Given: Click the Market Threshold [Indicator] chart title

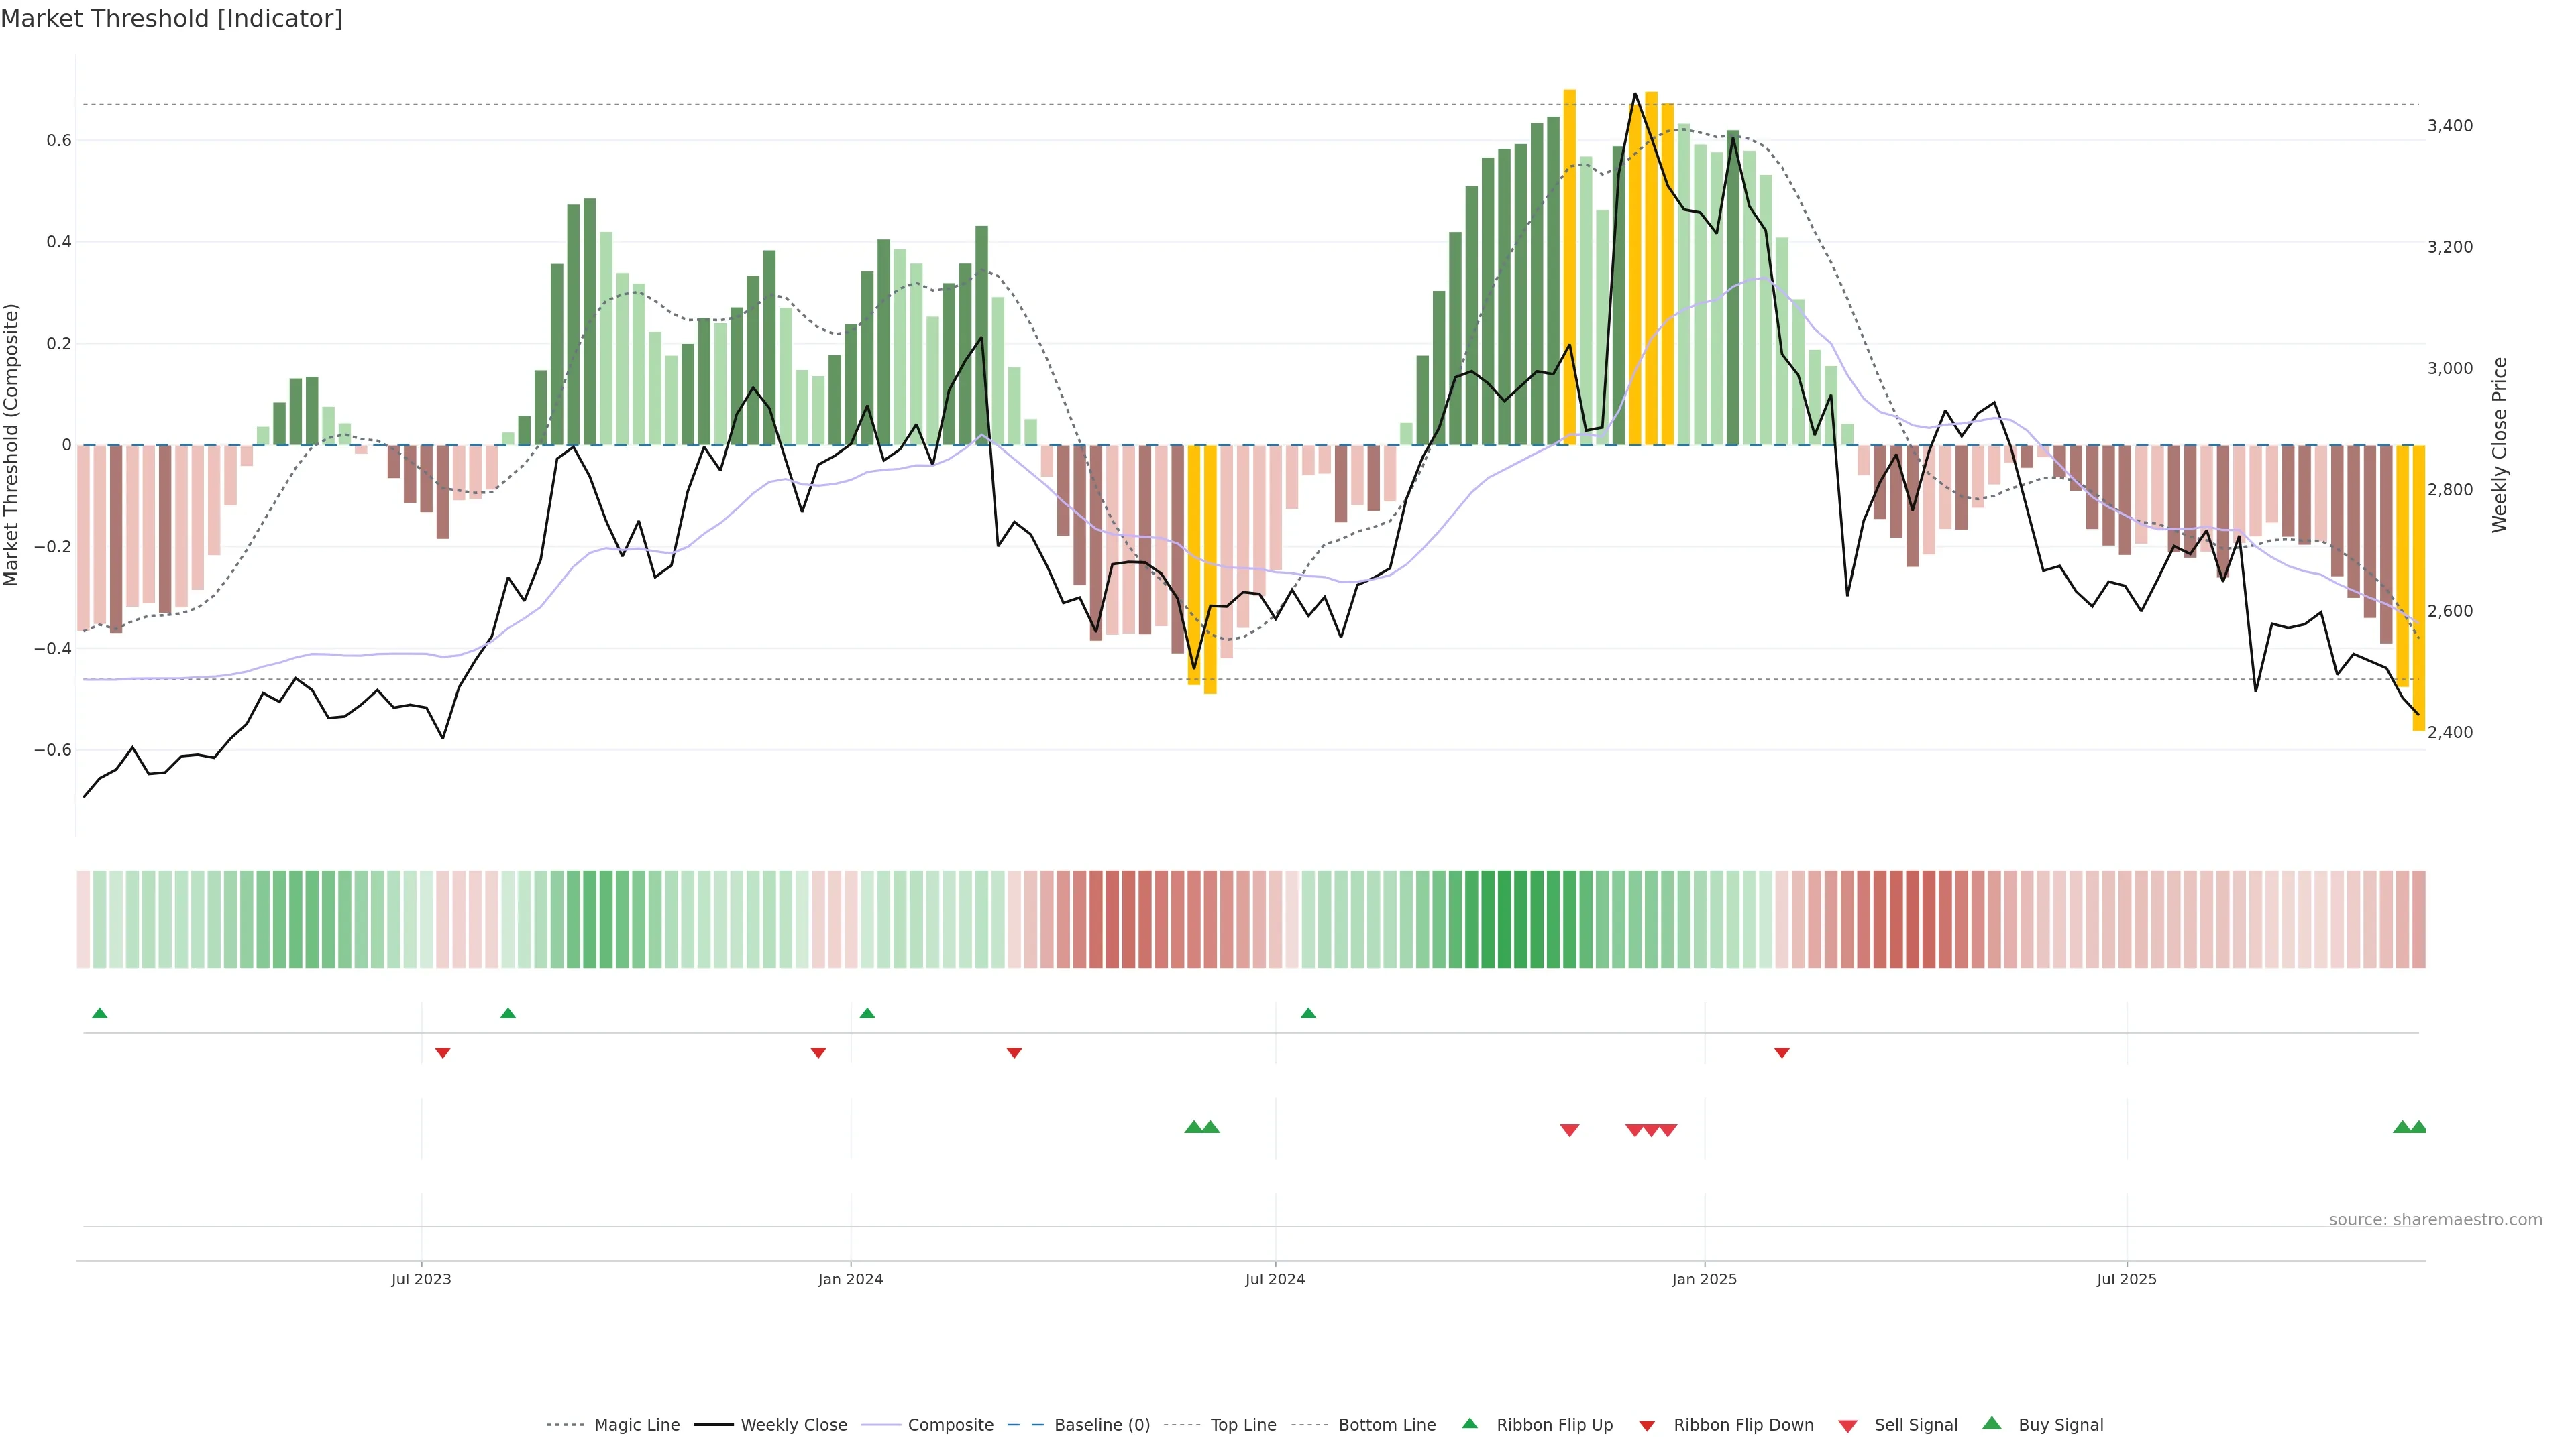Looking at the screenshot, I should pos(171,19).
